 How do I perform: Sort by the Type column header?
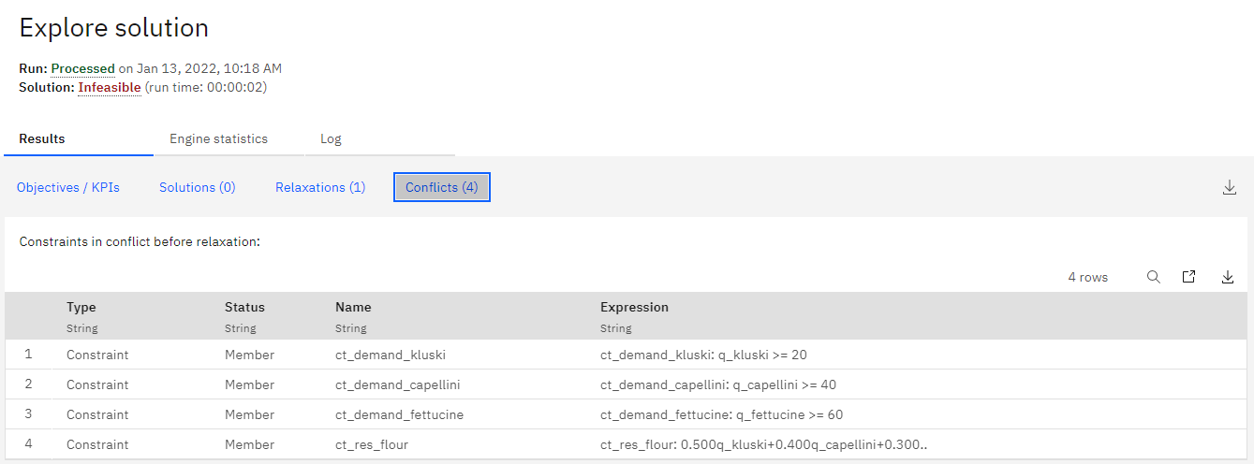[x=81, y=307]
